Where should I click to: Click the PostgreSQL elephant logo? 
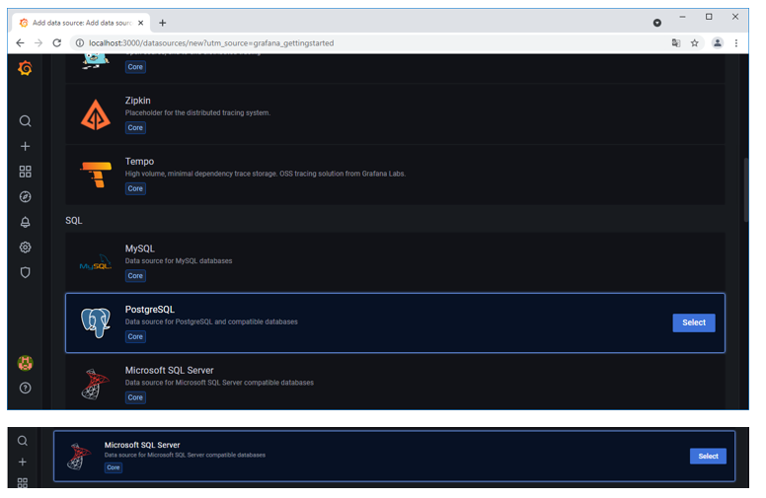pyautogui.click(x=96, y=322)
